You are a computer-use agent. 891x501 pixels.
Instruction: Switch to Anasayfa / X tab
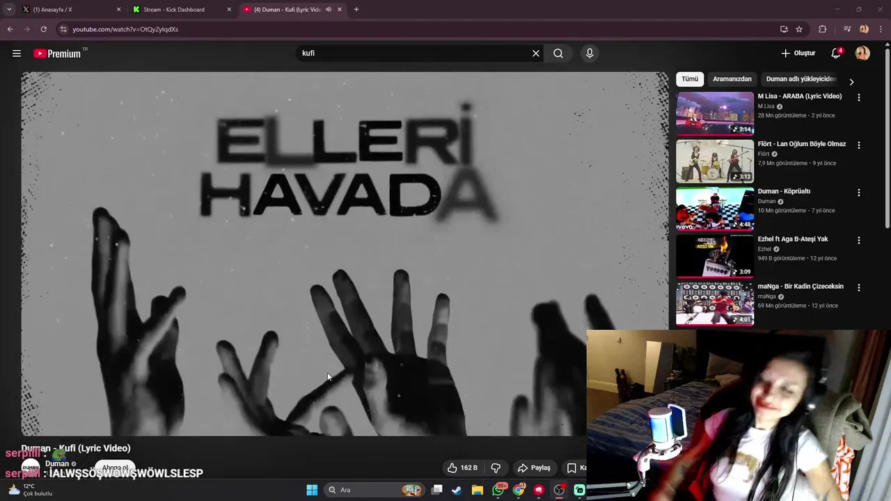coord(70,10)
